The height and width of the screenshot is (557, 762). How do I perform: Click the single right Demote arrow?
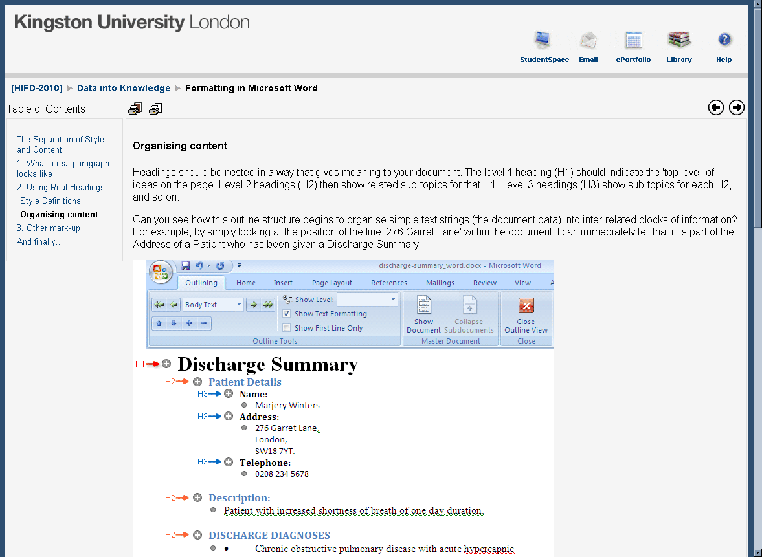coord(253,305)
